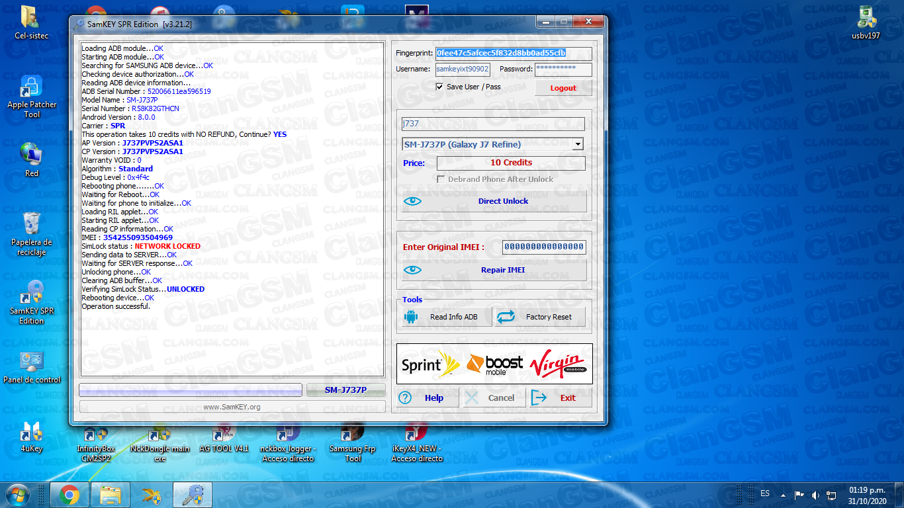Viewport: 904px width, 508px height.
Task: Click the Logout button
Action: [563, 88]
